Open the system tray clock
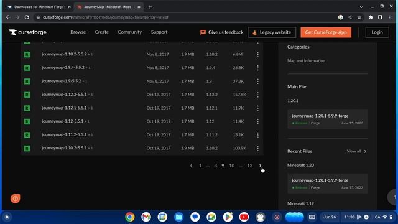Image resolution: width=398 pixels, height=224 pixels. coord(349,217)
